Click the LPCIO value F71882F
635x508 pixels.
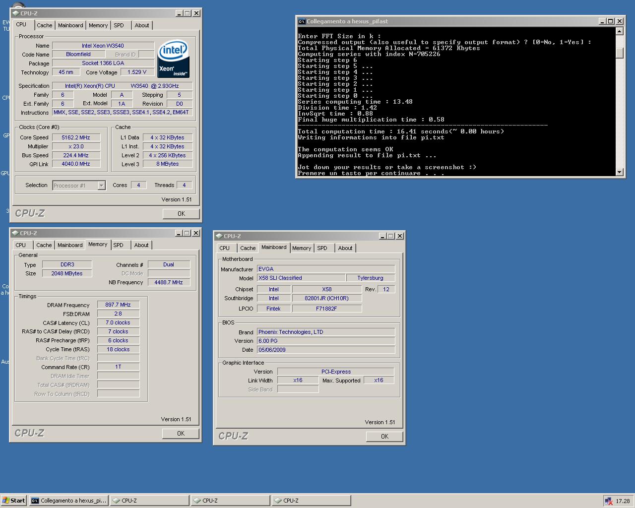click(x=327, y=309)
